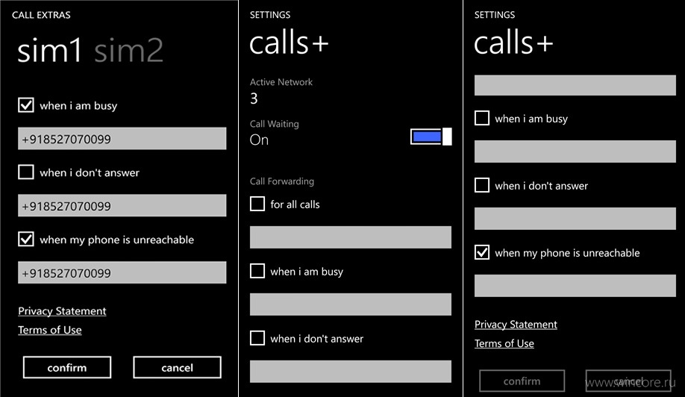Switch to the sim2 tab
685x397 pixels.
(x=129, y=50)
